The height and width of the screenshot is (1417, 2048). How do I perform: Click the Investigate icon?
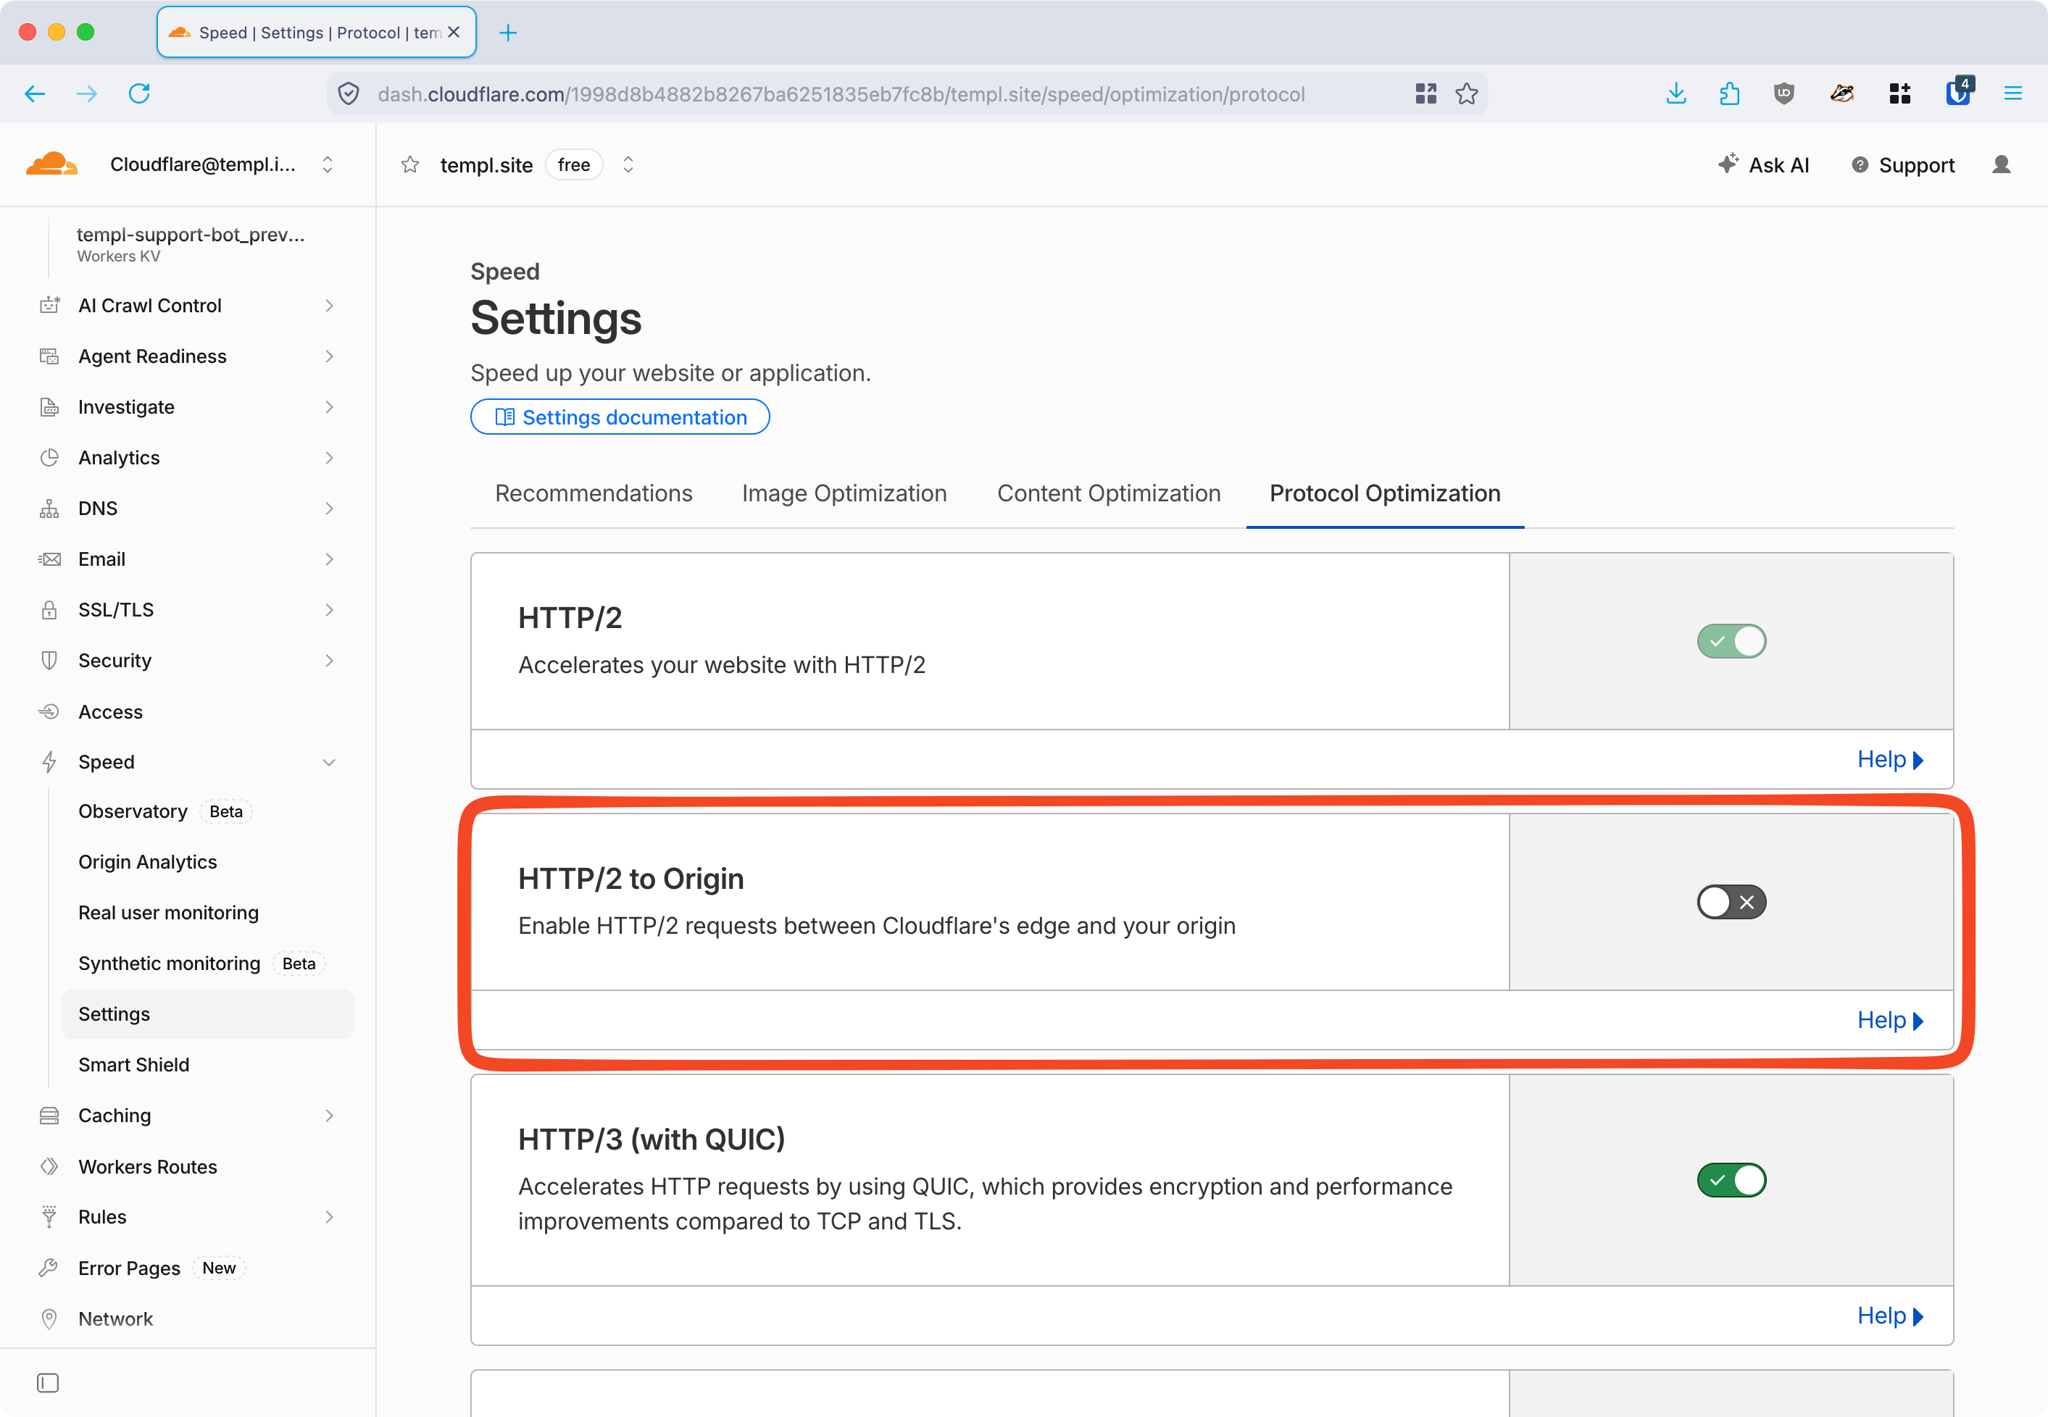50,406
